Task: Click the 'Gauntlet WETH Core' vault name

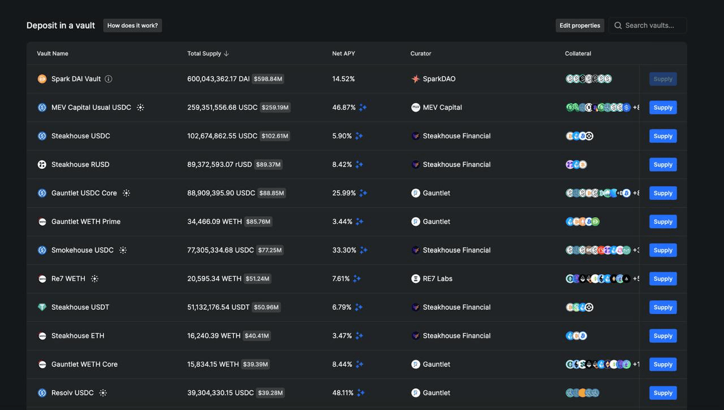Action: (x=84, y=364)
